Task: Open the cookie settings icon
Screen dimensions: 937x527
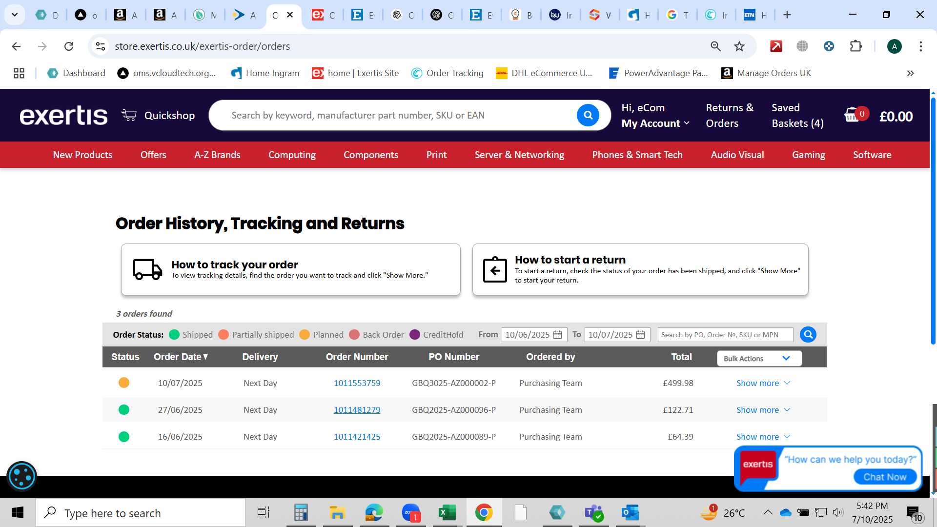Action: (22, 476)
